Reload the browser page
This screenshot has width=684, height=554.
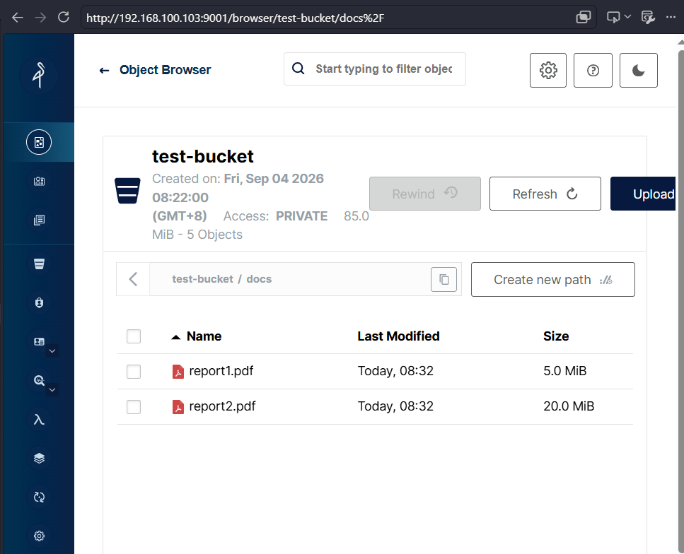tap(64, 18)
